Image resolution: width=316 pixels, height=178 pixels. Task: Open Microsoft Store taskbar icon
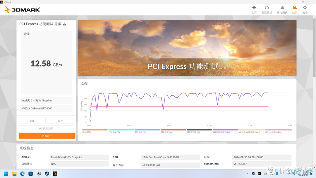[31, 174]
